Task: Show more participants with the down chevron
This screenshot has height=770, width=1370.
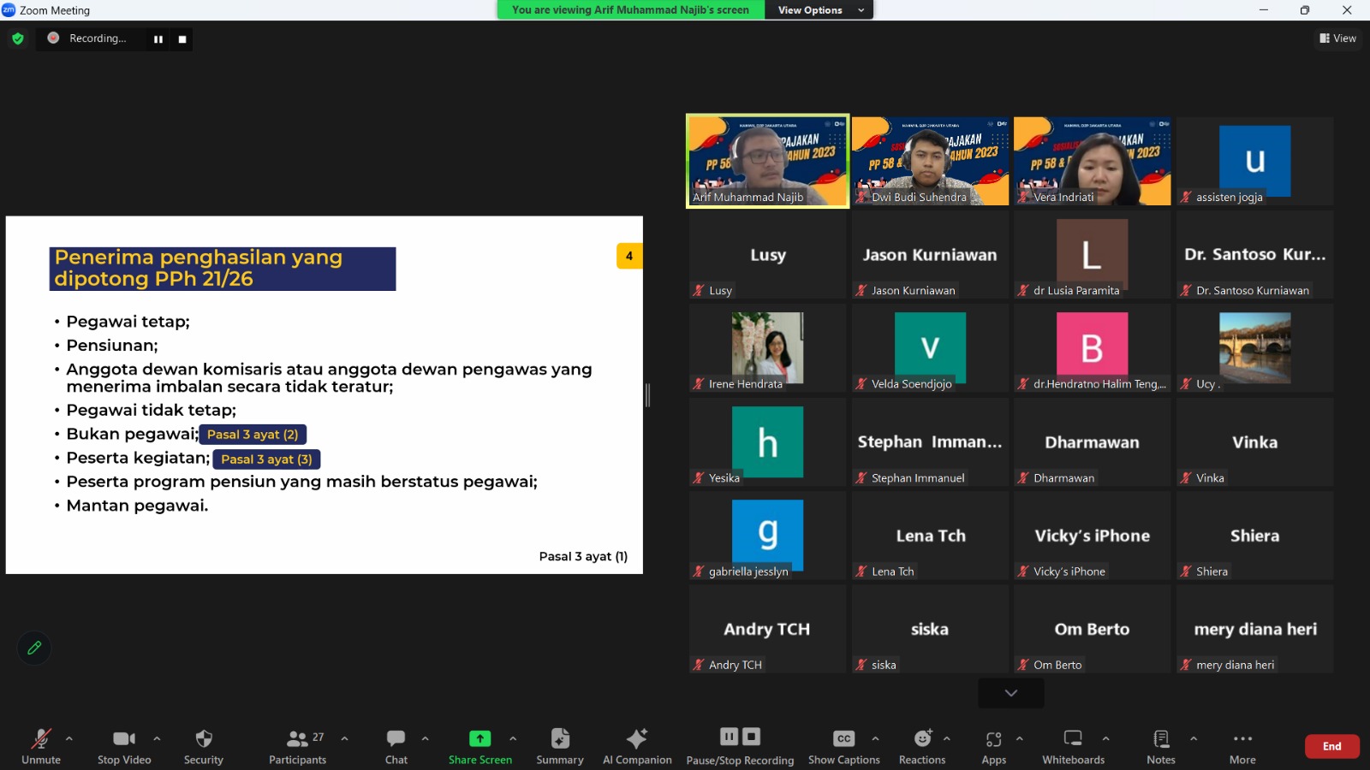Action: pyautogui.click(x=1010, y=693)
